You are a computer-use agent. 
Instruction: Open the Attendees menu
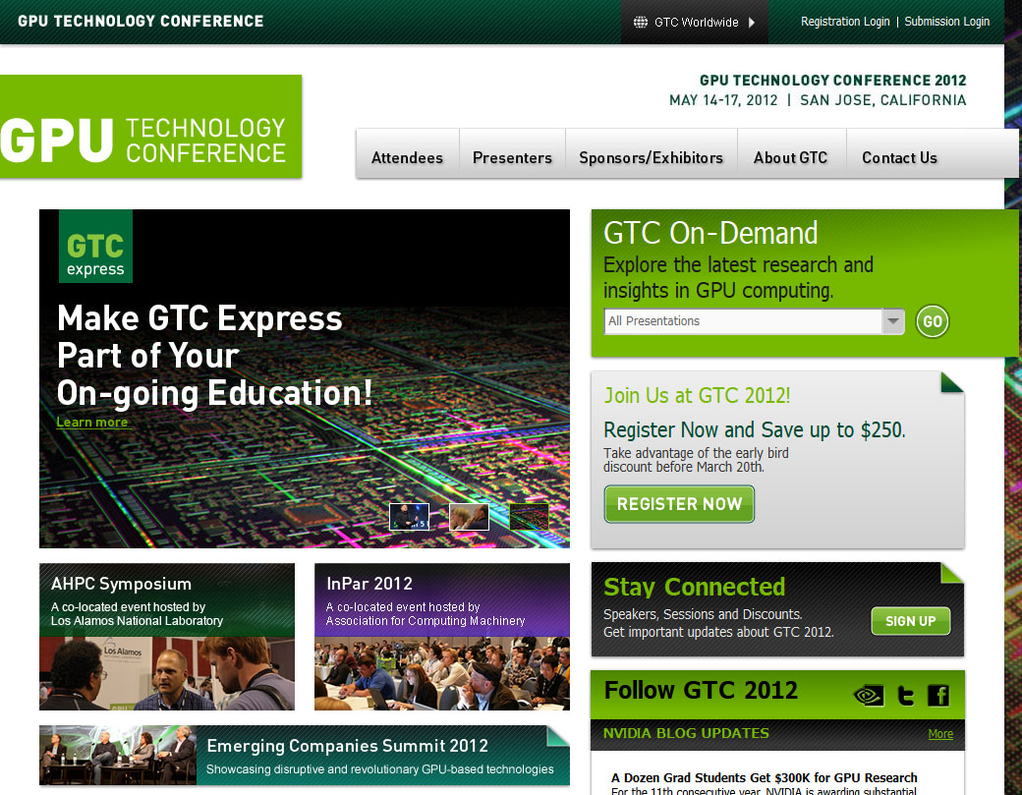(x=408, y=157)
